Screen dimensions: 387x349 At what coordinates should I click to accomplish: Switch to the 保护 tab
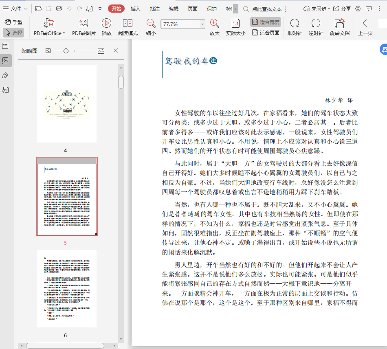tap(212, 9)
